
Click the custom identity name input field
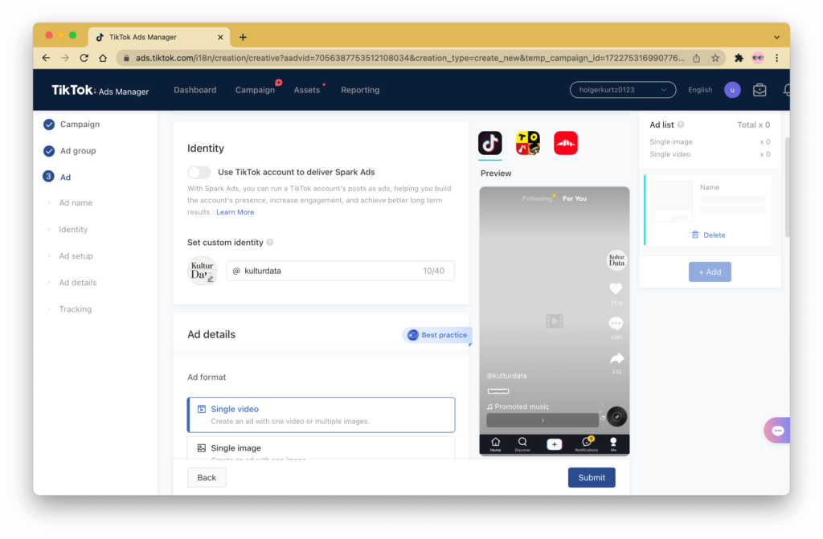(x=341, y=271)
